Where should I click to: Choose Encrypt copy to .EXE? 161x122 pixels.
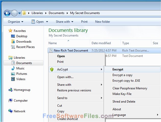point(126,81)
